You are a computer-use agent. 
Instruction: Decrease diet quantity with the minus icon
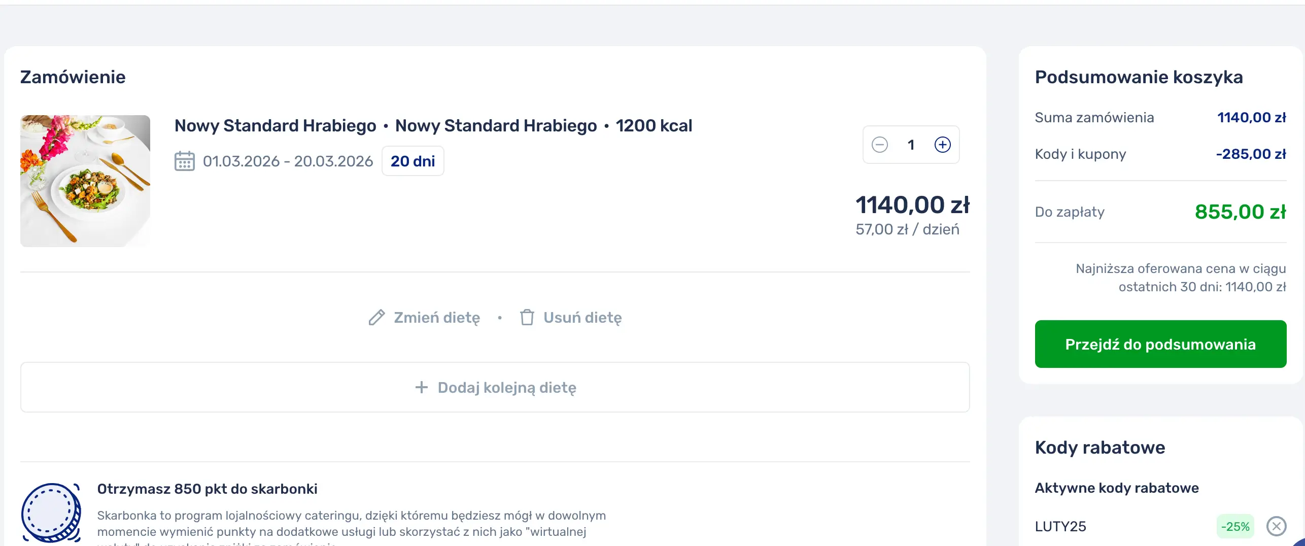click(x=880, y=145)
